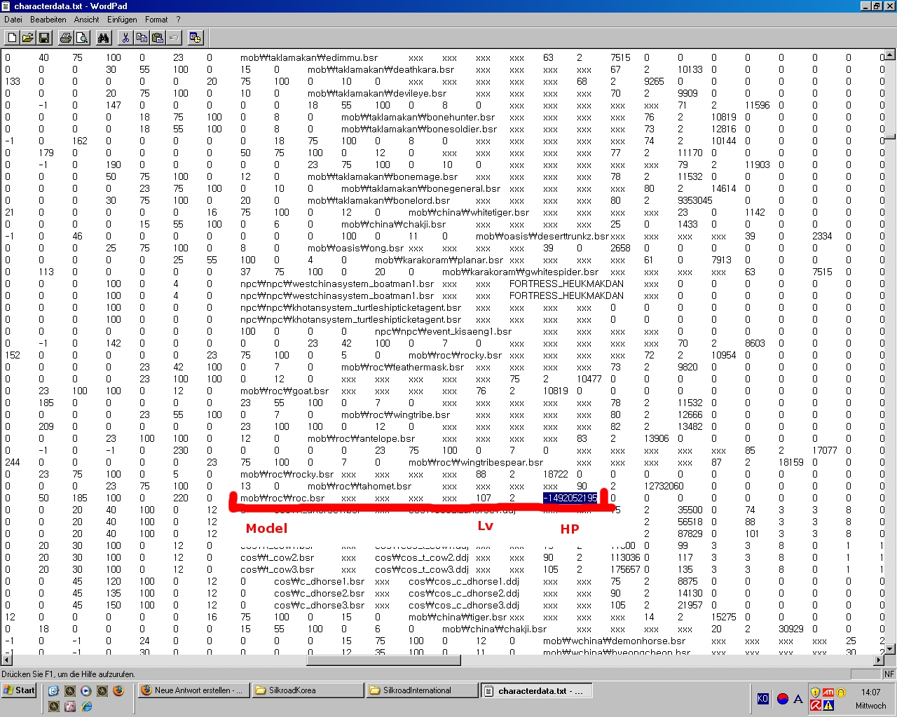The height and width of the screenshot is (717, 897).
Task: Switch to the Firefox Neue Antwort erstellen window
Action: coord(191,690)
